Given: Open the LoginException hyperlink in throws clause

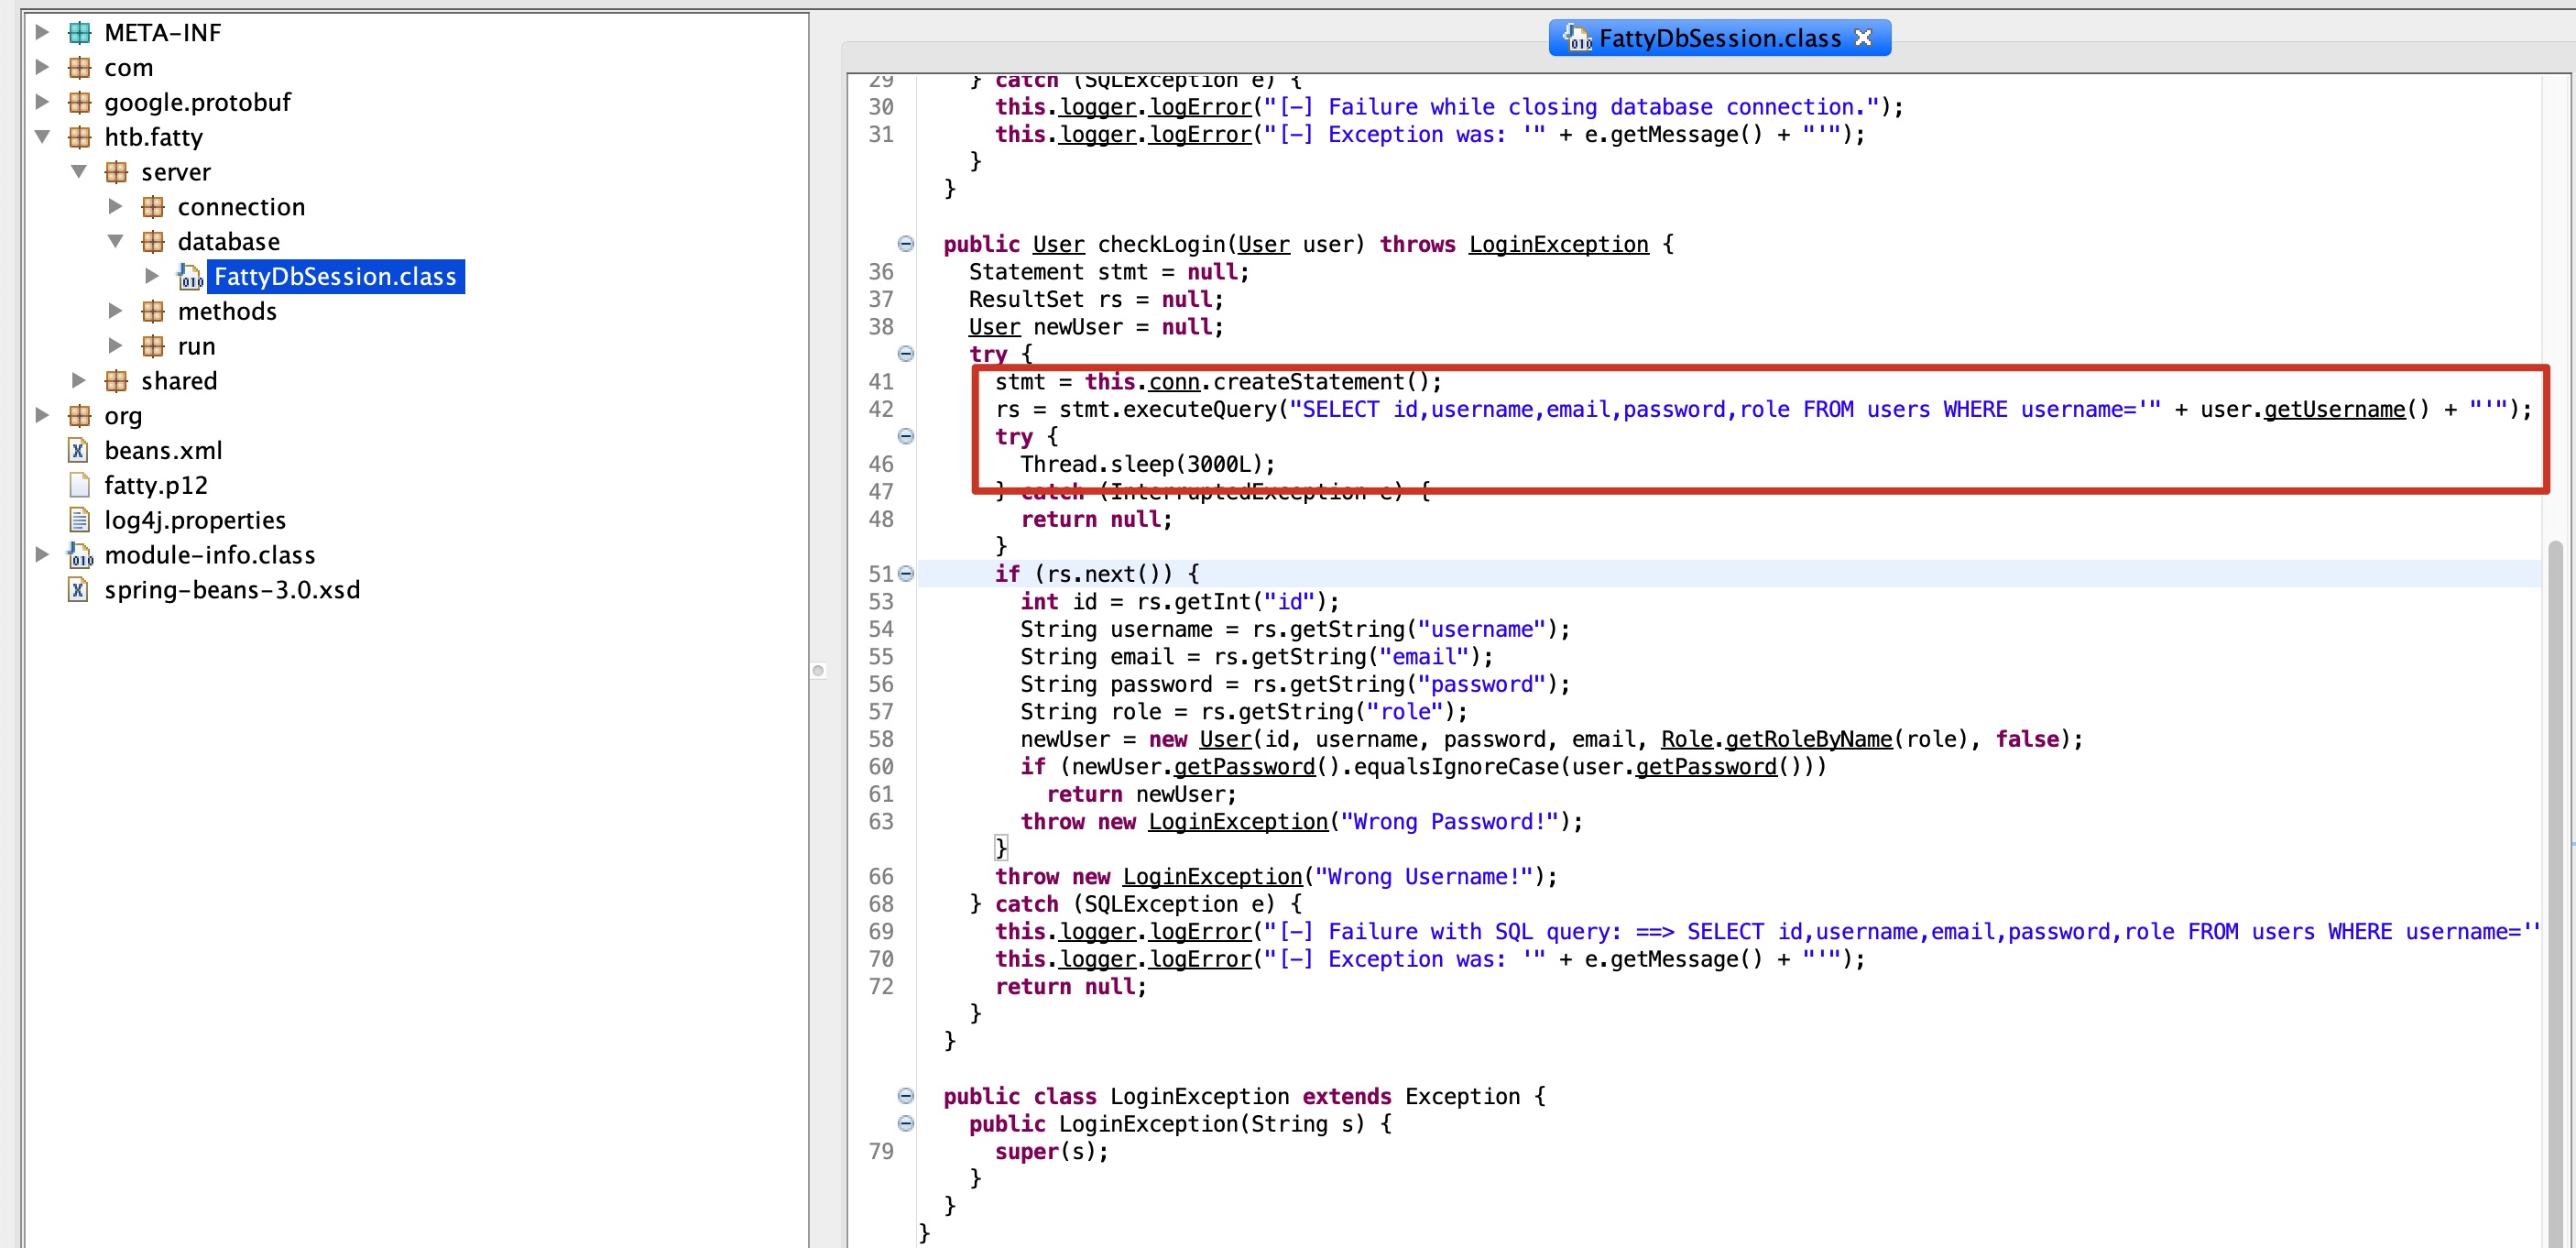Looking at the screenshot, I should [x=1557, y=245].
